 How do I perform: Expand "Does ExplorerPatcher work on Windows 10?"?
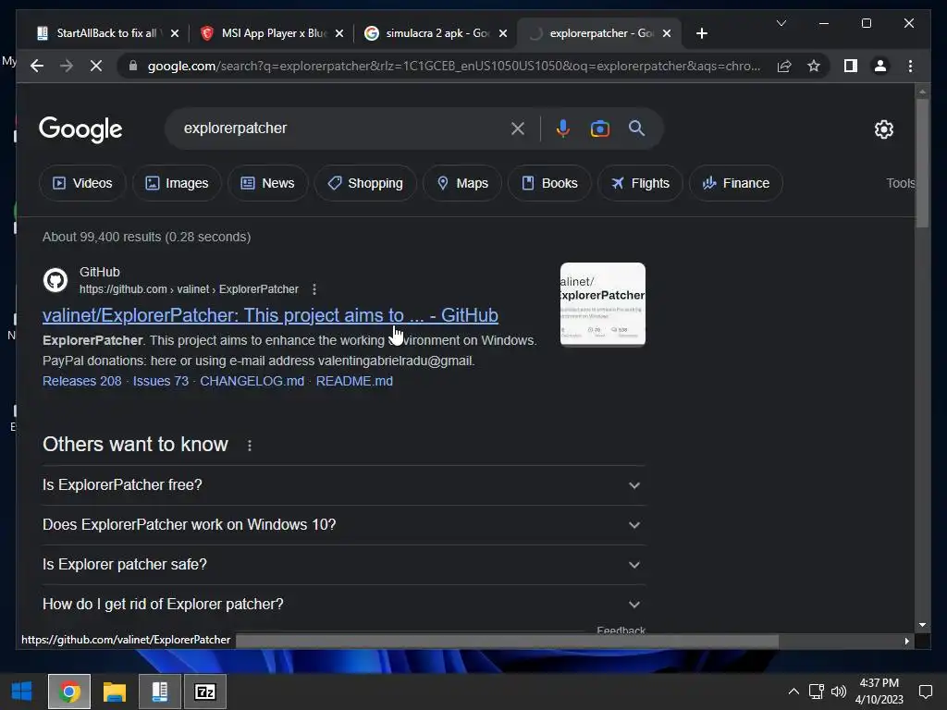[344, 525]
